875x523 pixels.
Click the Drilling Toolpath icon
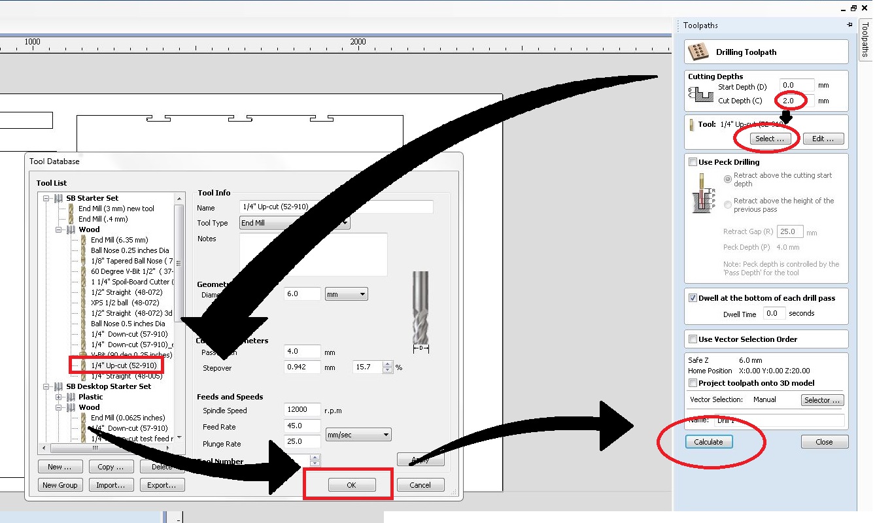pyautogui.click(x=699, y=52)
